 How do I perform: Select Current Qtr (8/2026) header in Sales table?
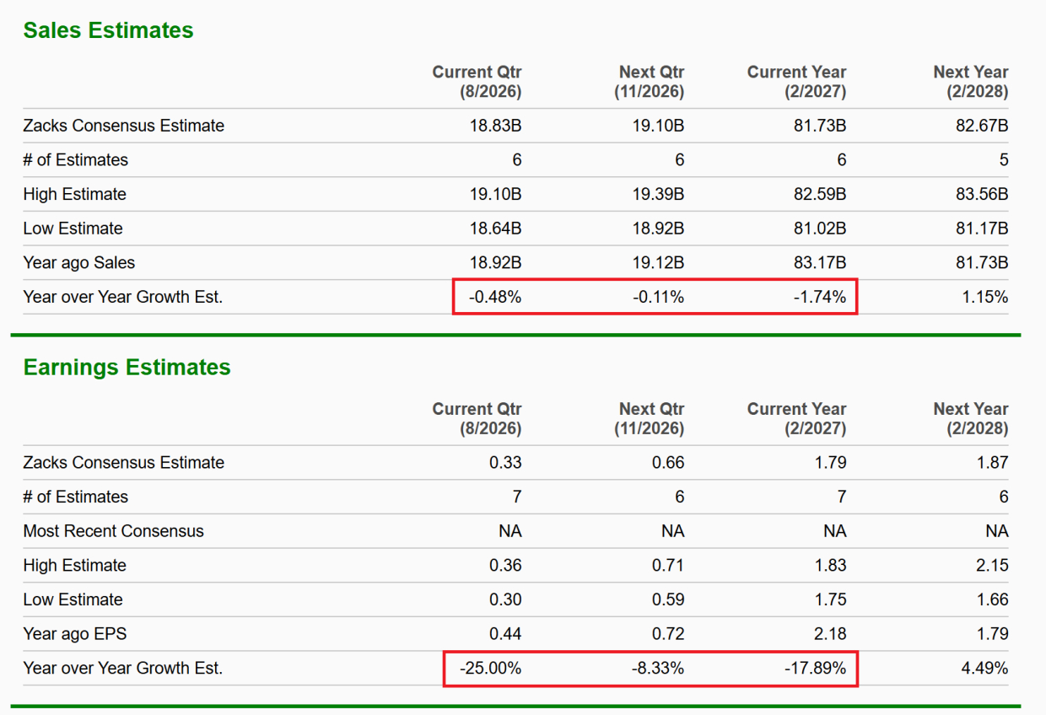click(477, 82)
